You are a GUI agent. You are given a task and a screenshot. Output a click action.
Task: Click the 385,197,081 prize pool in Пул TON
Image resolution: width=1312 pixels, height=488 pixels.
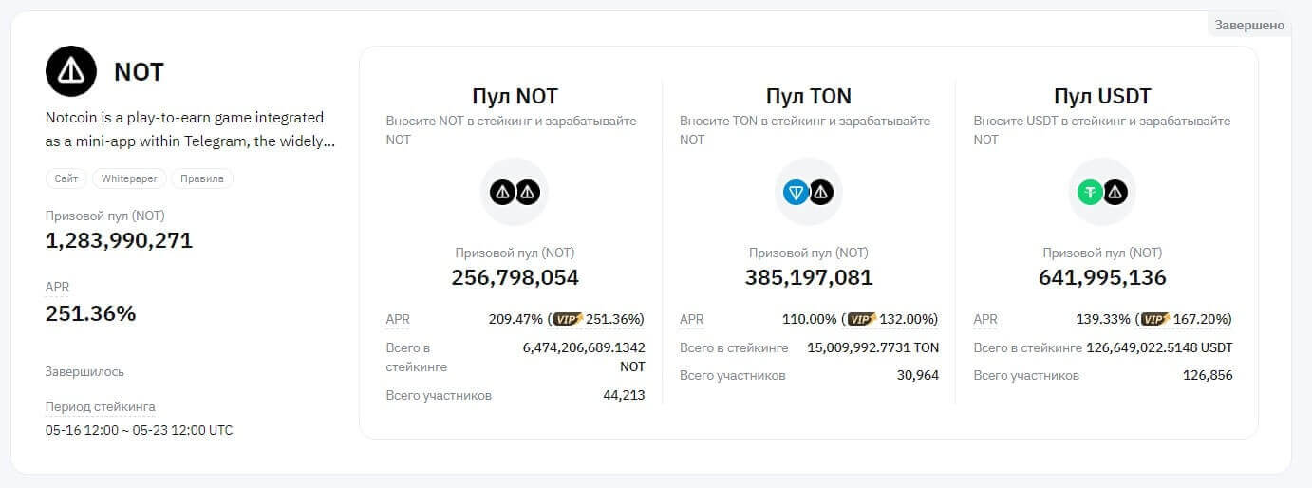(808, 277)
